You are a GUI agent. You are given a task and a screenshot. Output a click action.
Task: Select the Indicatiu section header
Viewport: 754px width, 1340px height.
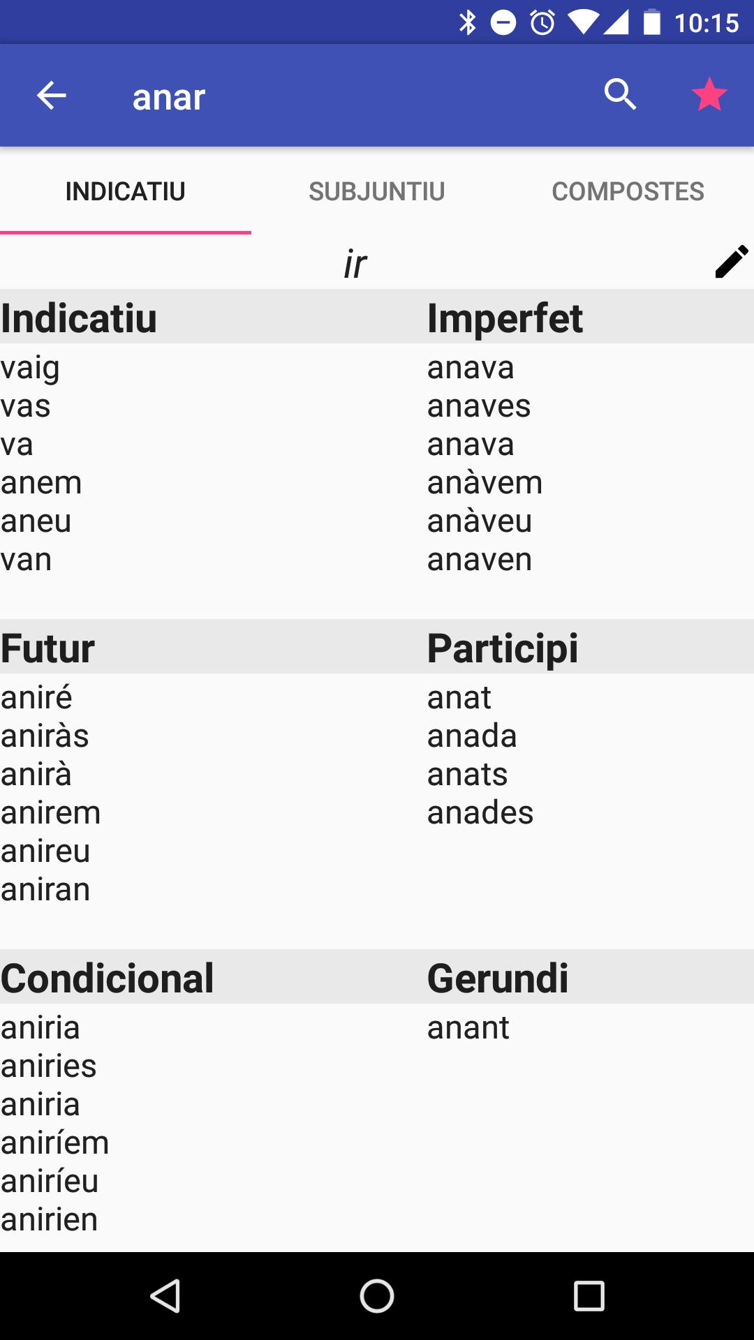coord(79,318)
